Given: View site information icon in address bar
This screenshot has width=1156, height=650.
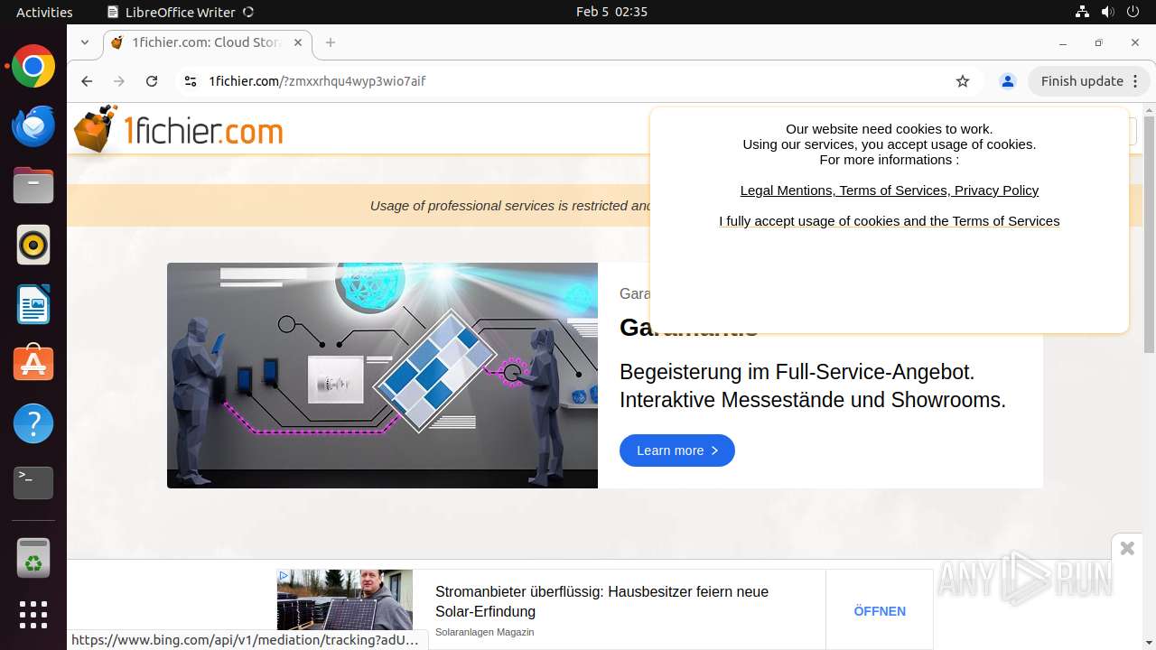Looking at the screenshot, I should (x=190, y=81).
